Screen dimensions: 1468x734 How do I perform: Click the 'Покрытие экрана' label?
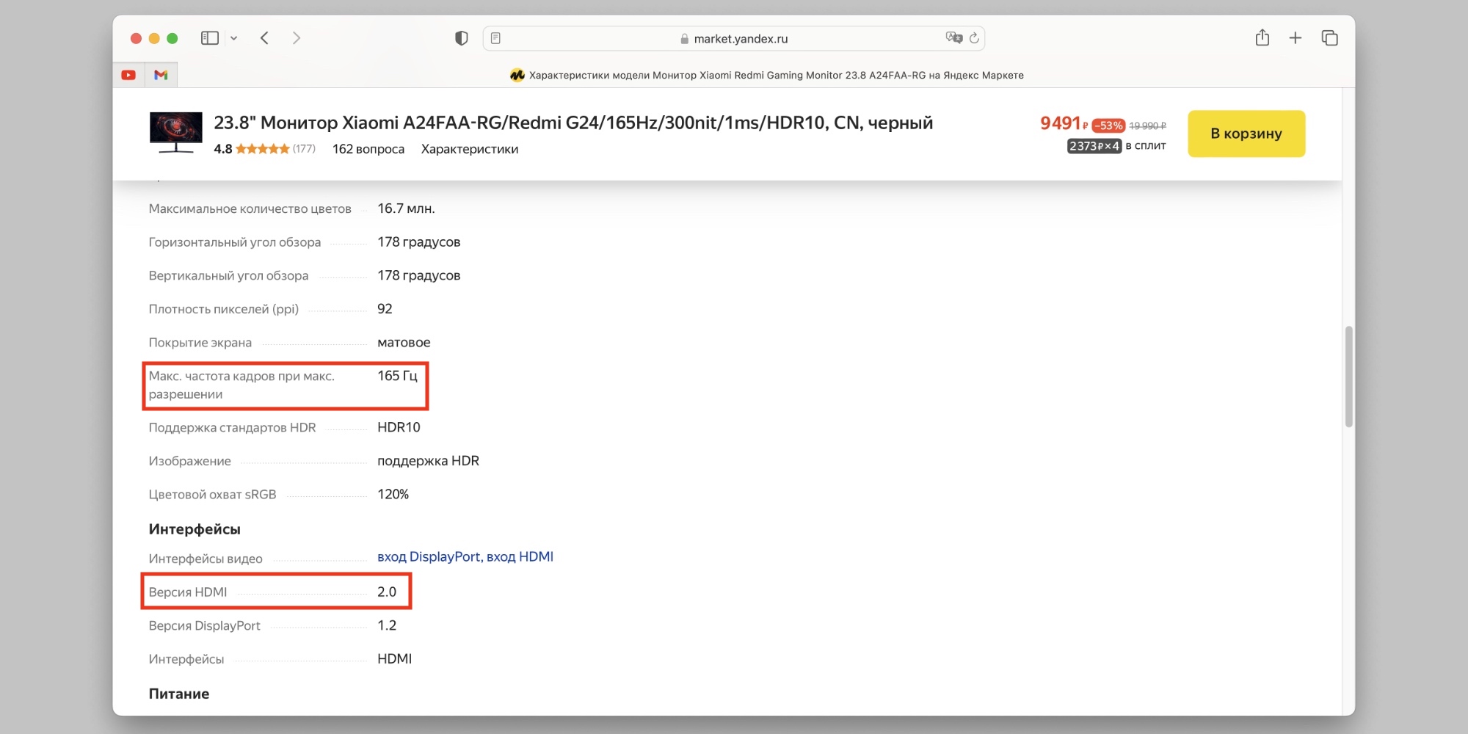tap(200, 343)
